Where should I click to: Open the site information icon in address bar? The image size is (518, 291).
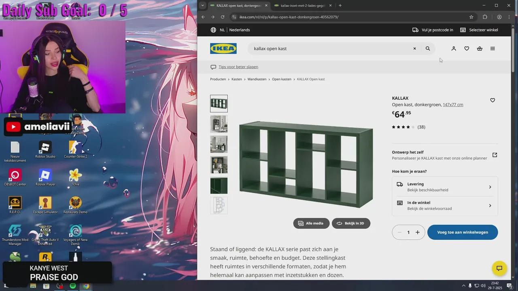234,17
